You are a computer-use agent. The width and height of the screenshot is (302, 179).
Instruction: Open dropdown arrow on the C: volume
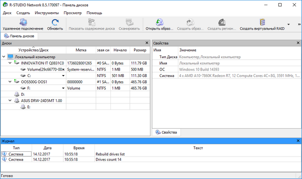pyautogui.click(x=63, y=76)
